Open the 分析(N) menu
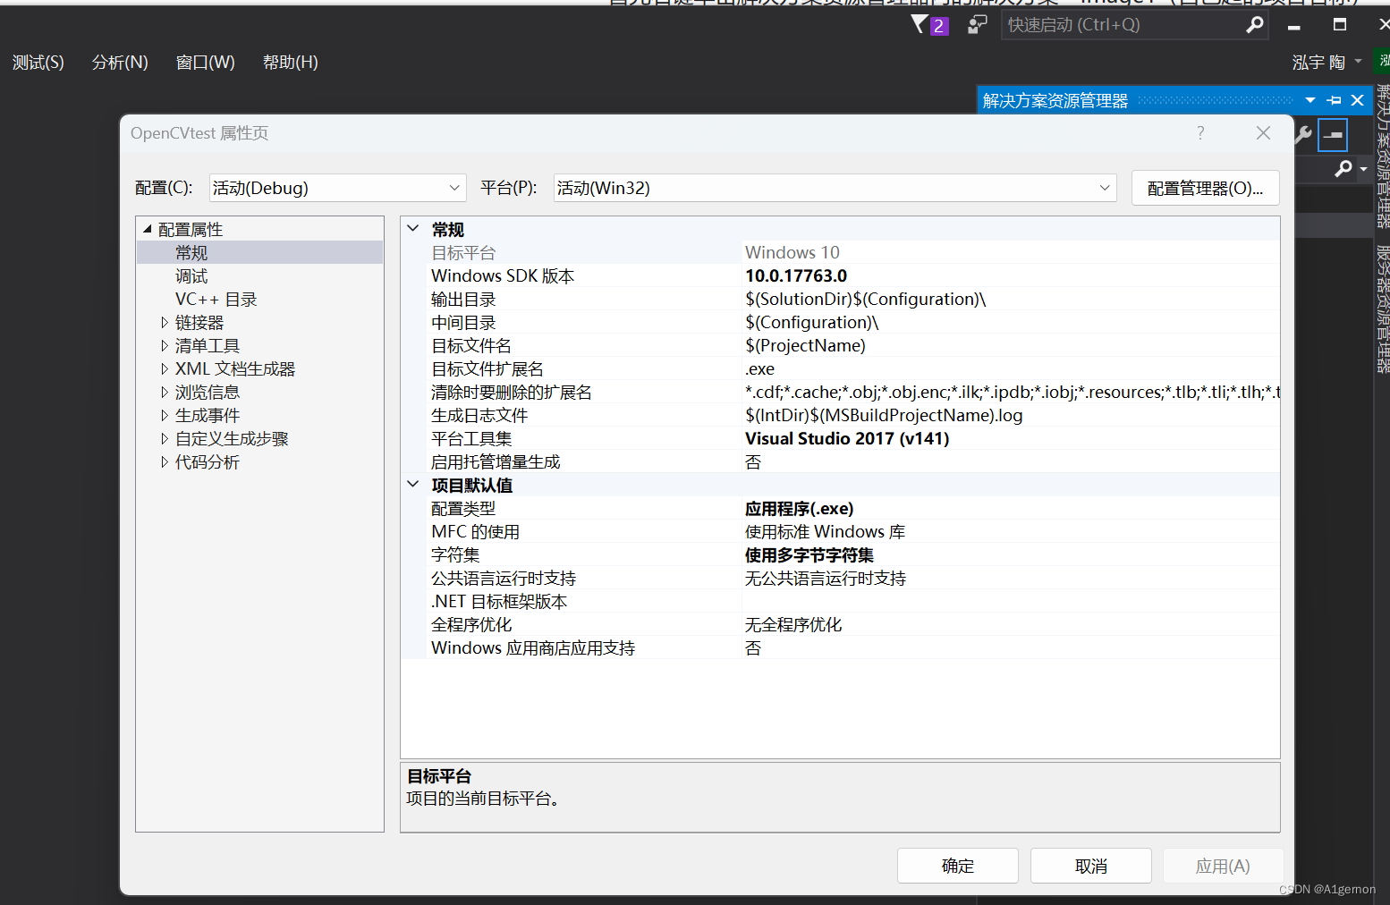This screenshot has height=905, width=1390. pyautogui.click(x=120, y=62)
